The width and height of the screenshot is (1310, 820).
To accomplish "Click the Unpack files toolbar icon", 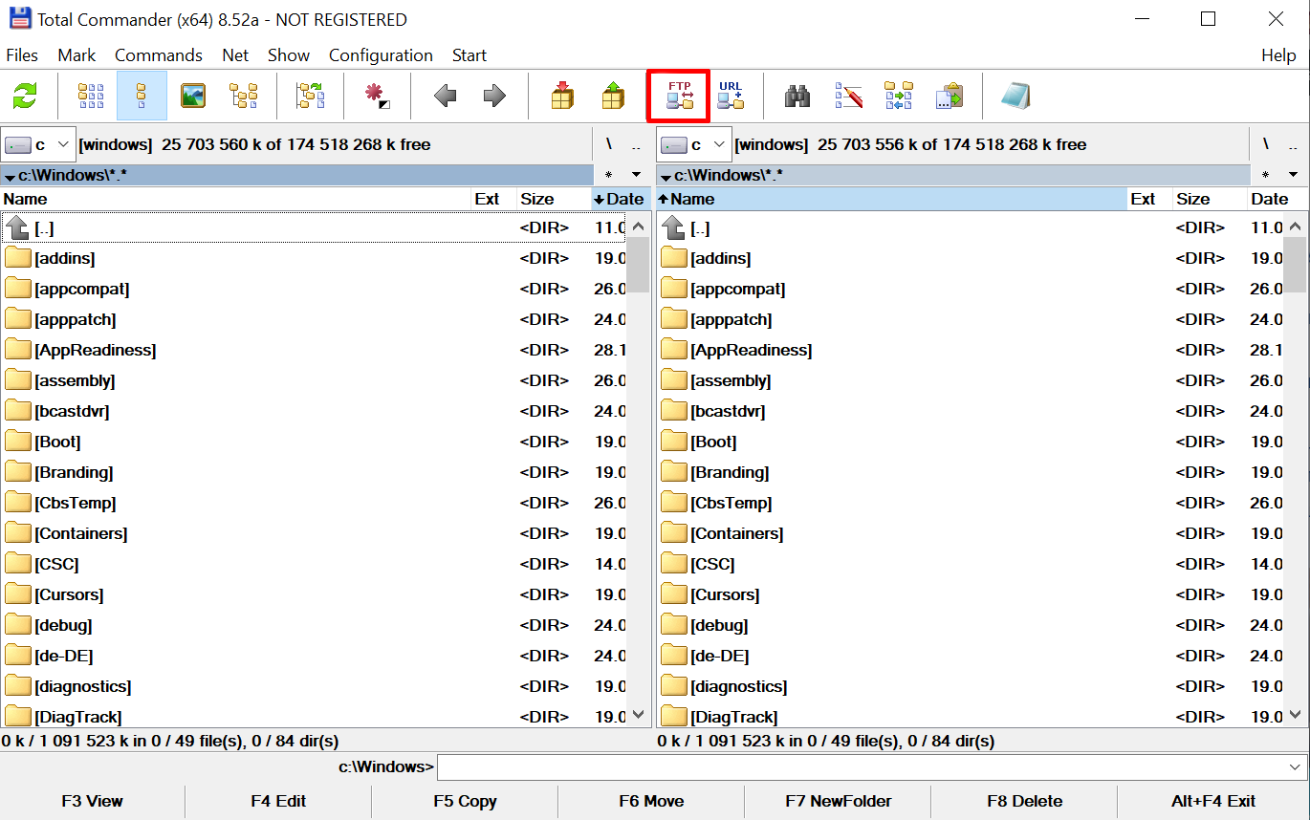I will click(613, 96).
